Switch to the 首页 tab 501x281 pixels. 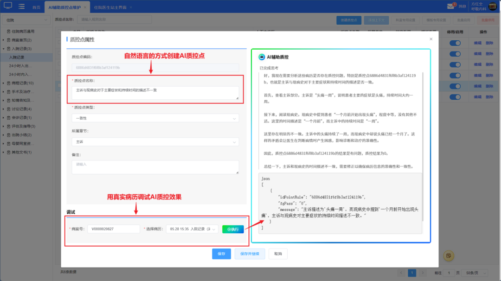pos(36,8)
